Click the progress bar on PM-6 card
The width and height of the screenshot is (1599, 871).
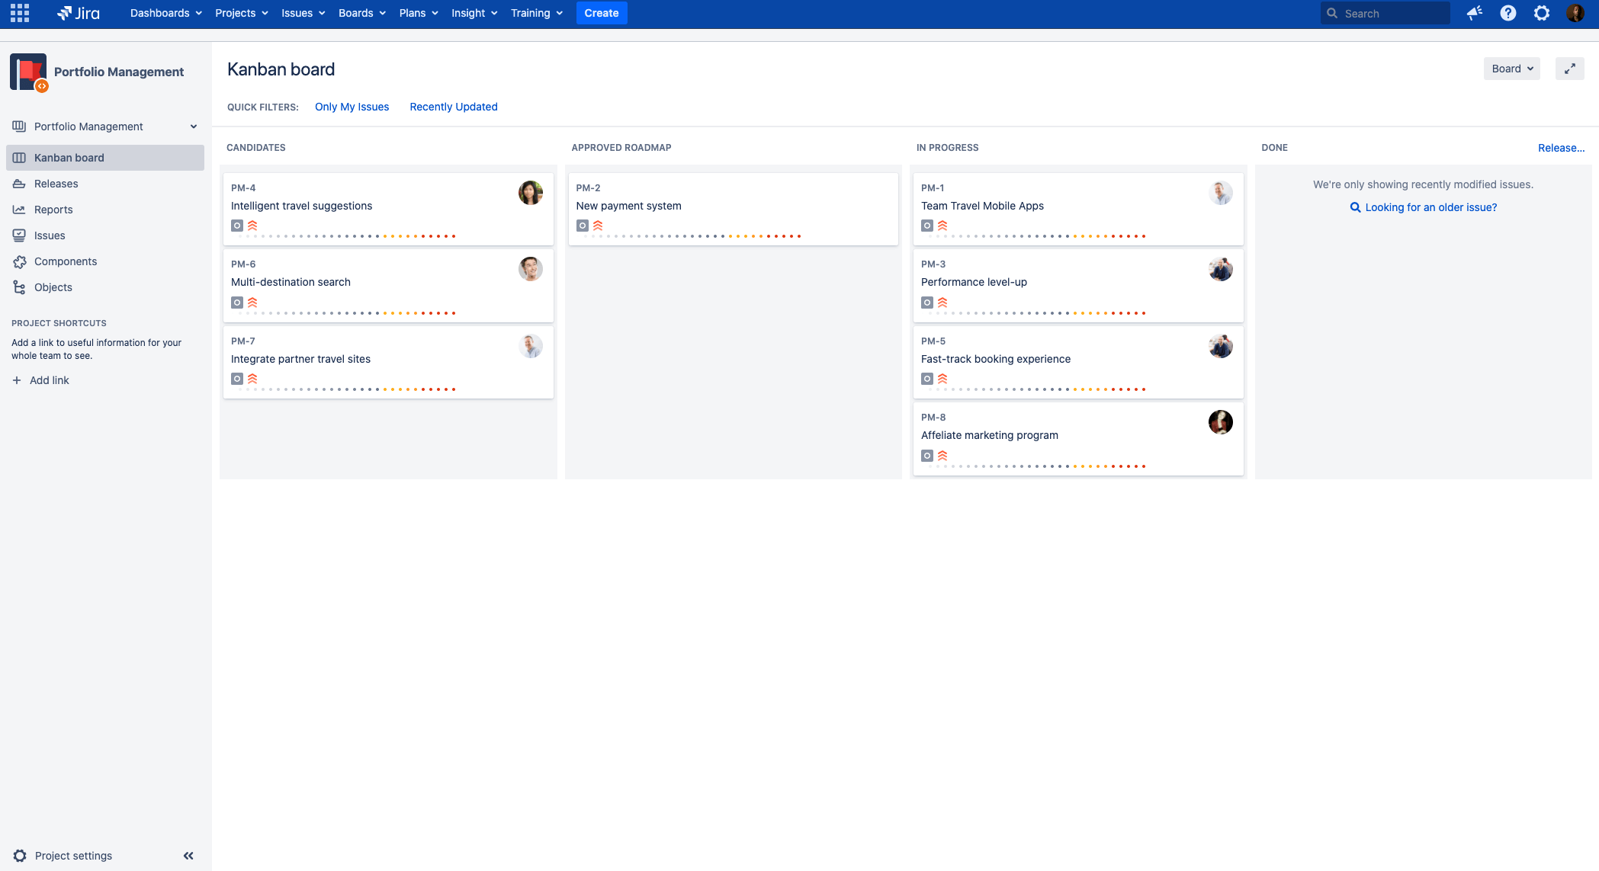click(345, 313)
